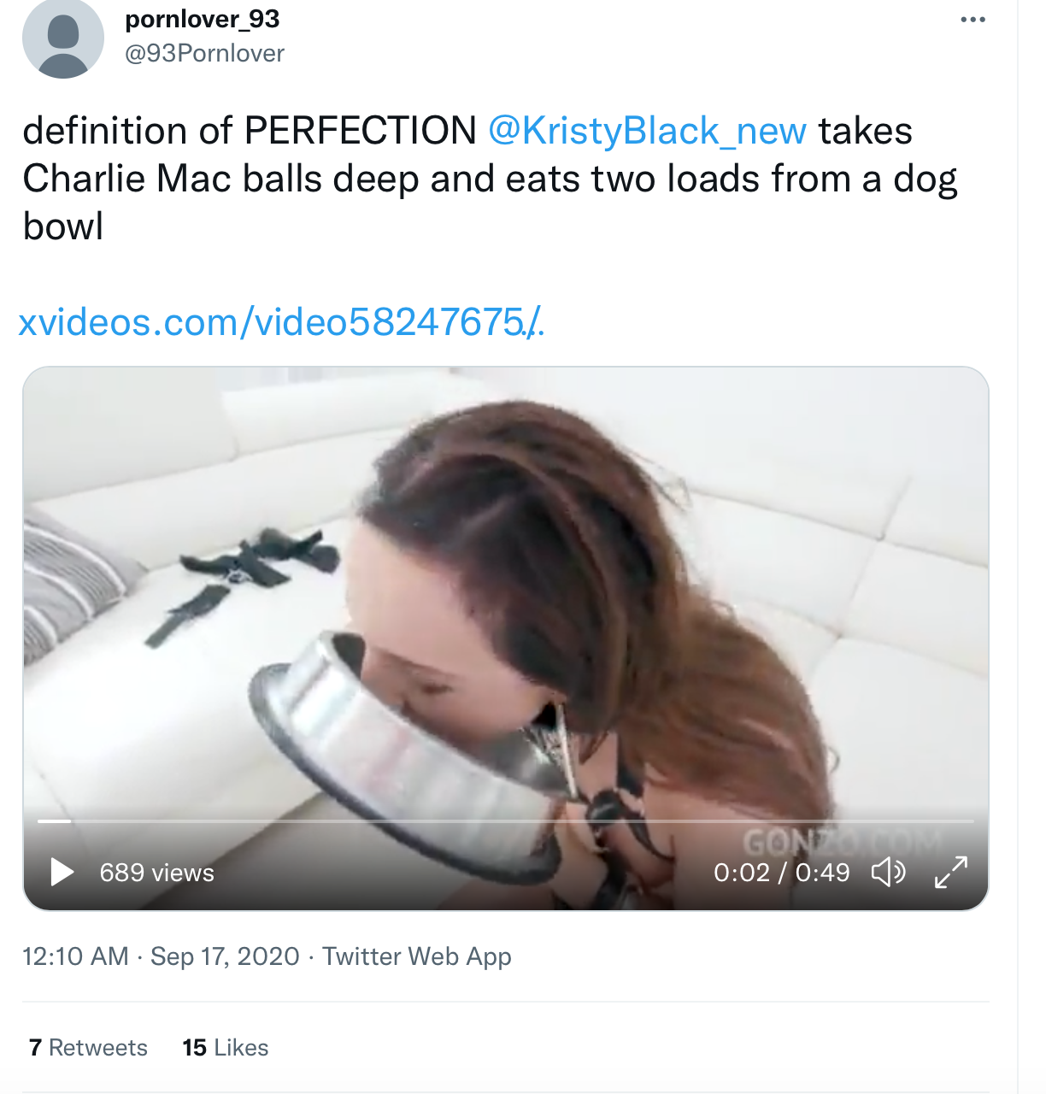
Task: Seek along the video progress bar
Action: pyautogui.click(x=504, y=821)
